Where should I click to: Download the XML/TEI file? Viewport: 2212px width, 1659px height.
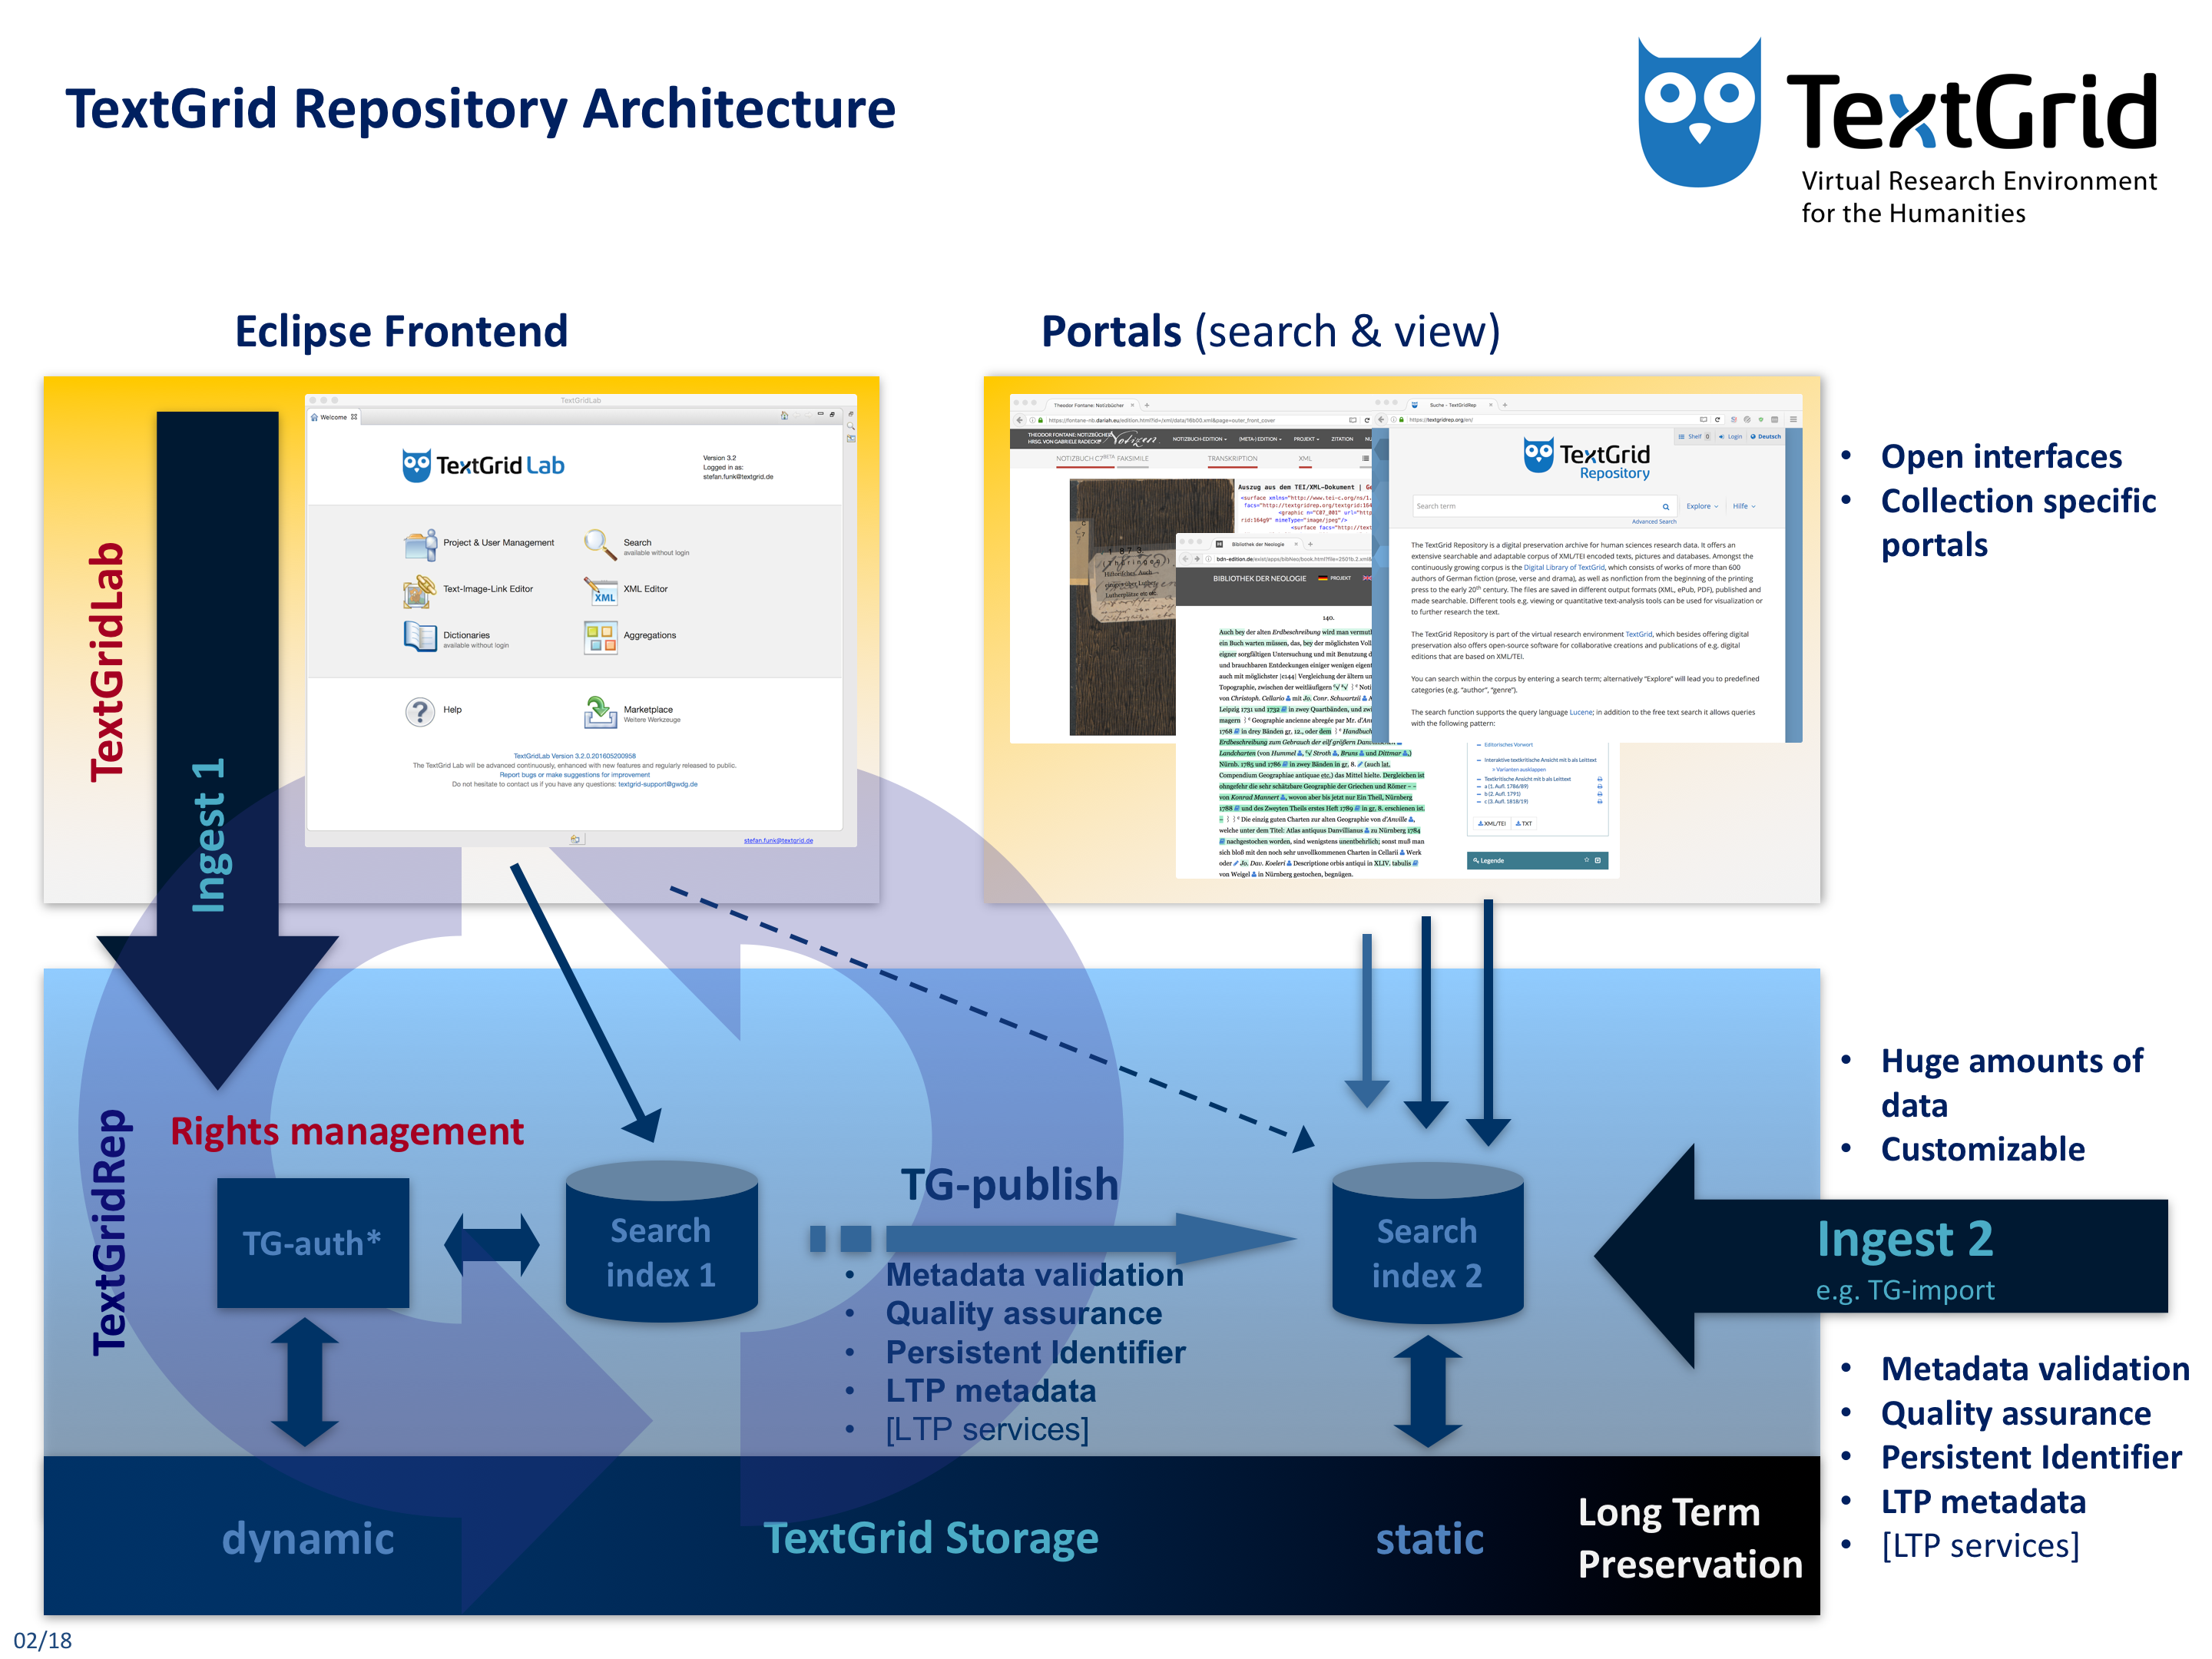(x=1493, y=824)
